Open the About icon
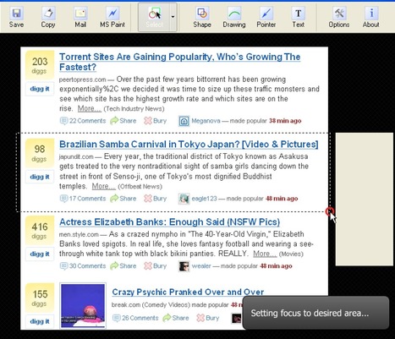 [371, 18]
